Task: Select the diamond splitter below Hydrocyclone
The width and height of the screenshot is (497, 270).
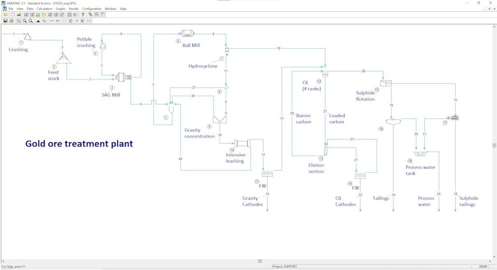Action: pos(226,87)
